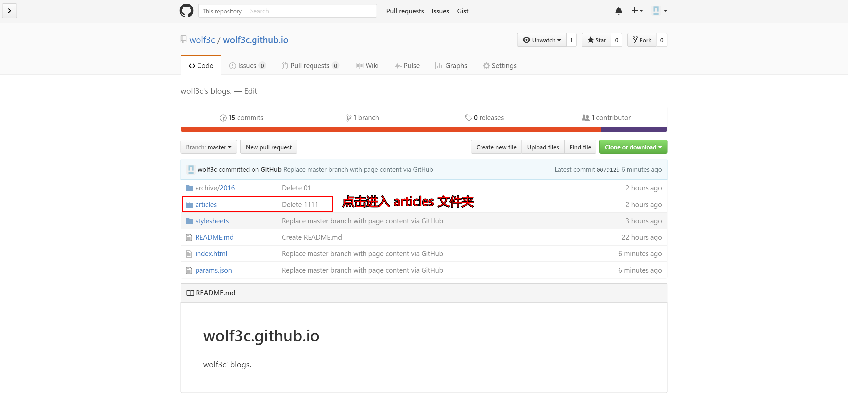Click the index.html file icon
Image resolution: width=848 pixels, height=407 pixels.
(189, 254)
